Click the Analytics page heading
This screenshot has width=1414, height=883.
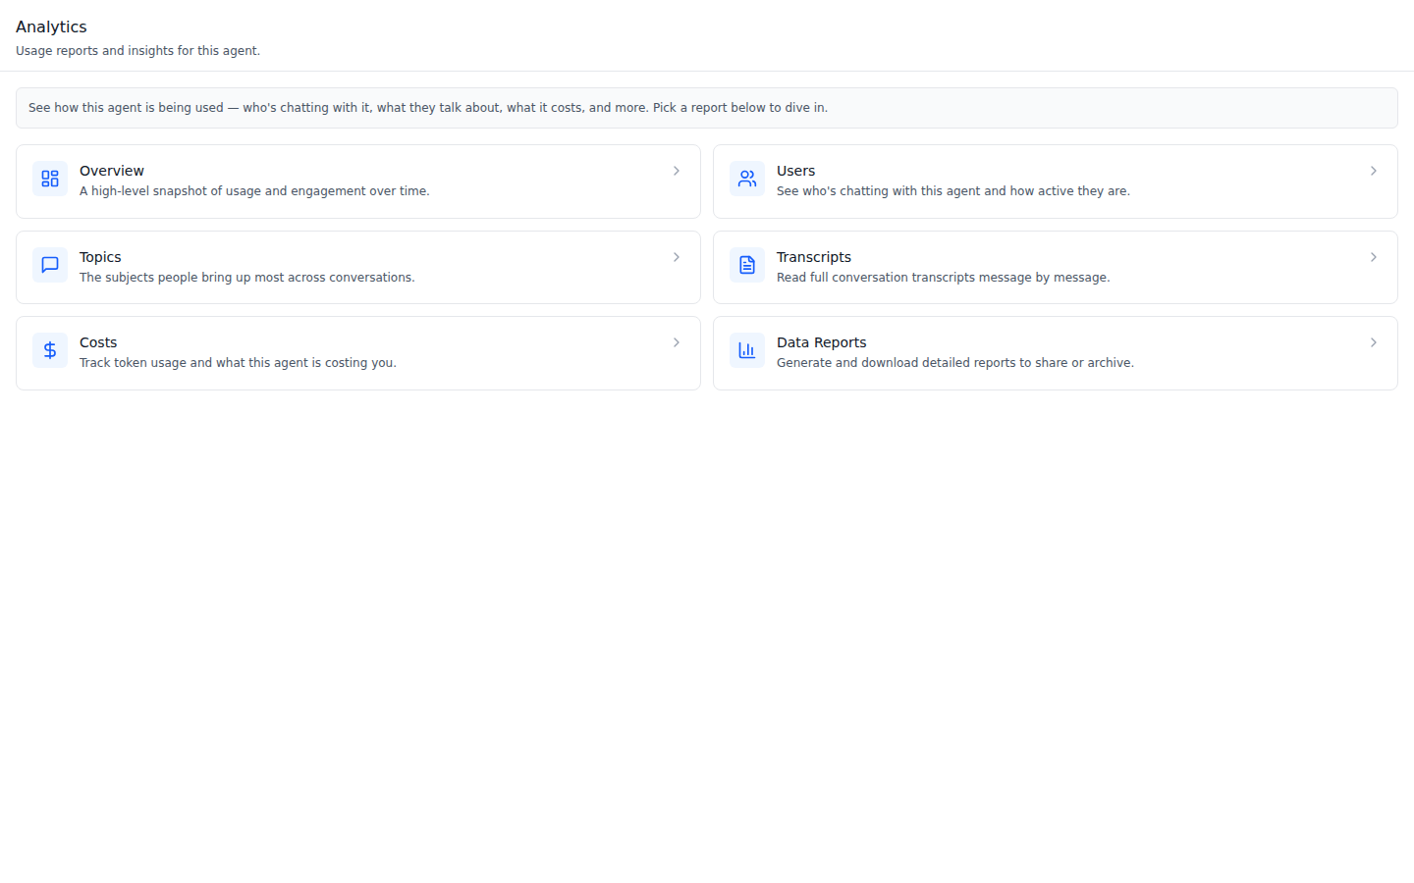[x=51, y=26]
